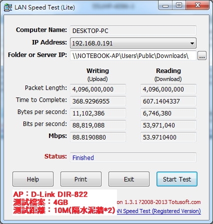Select the Writing Packet Length value field
This screenshot has width=213, height=224.
98,89
